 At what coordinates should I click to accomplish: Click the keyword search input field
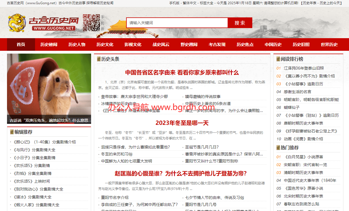point(177,23)
